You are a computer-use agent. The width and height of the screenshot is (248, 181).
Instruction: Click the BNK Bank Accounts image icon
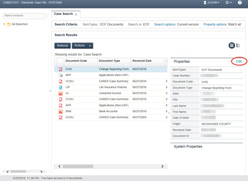(x=61, y=112)
